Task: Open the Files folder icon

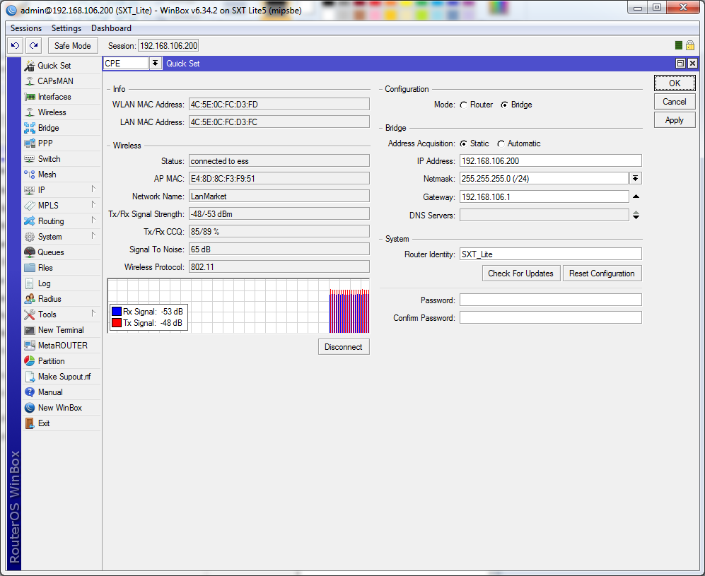Action: coord(30,268)
